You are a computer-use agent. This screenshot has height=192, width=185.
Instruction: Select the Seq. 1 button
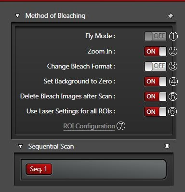point(39,169)
